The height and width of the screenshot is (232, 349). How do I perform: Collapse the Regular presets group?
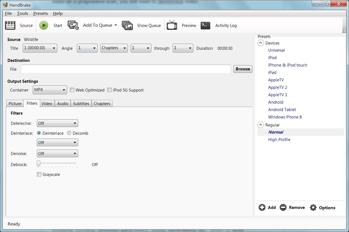260,125
